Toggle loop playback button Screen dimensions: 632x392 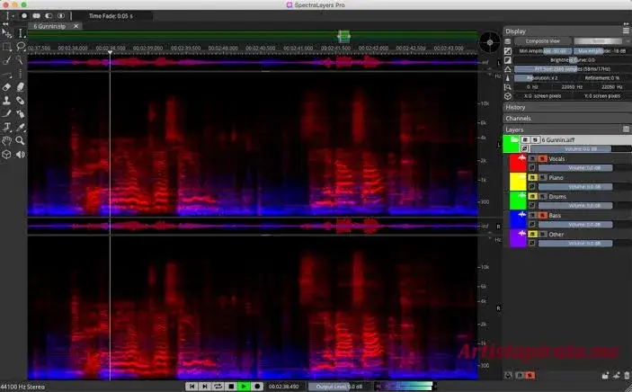coord(218,387)
